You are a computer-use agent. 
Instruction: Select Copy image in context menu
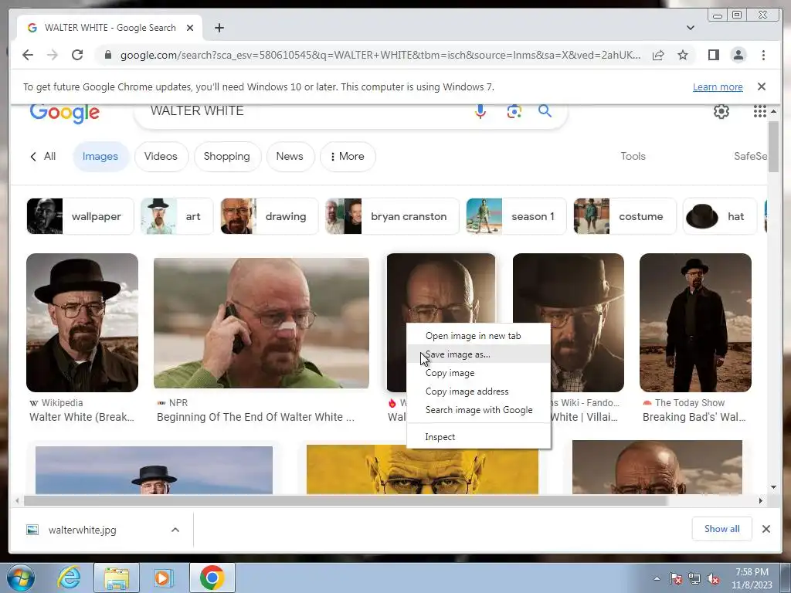point(478,373)
